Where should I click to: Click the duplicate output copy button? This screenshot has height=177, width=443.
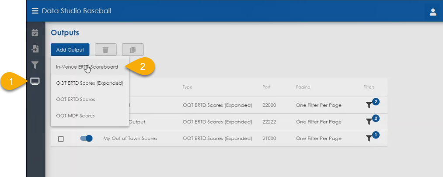pos(133,50)
